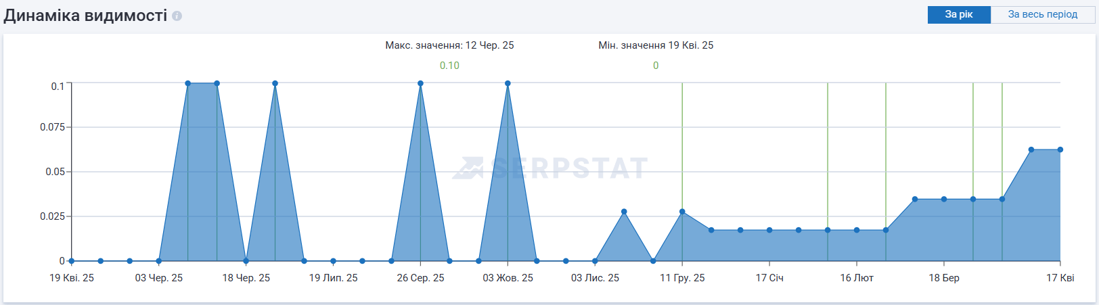The height and width of the screenshot is (305, 1099).
Task: Select the zero data point at 03 Чер. 25
Action: tap(159, 261)
